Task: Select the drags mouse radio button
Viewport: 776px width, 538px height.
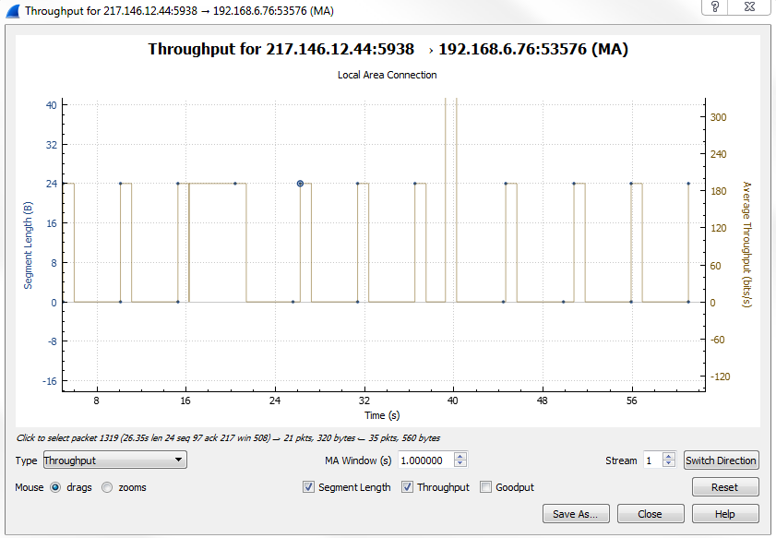Action: tap(55, 487)
